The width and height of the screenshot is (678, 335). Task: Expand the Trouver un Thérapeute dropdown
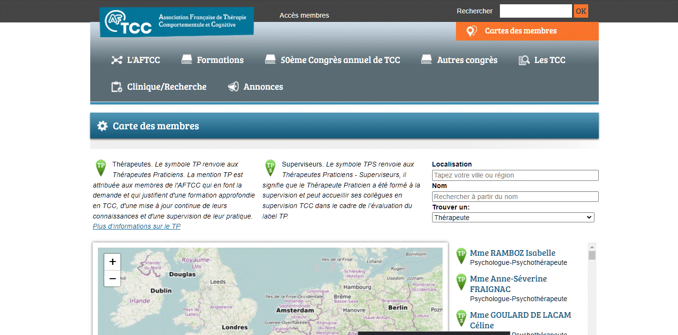[x=513, y=218]
